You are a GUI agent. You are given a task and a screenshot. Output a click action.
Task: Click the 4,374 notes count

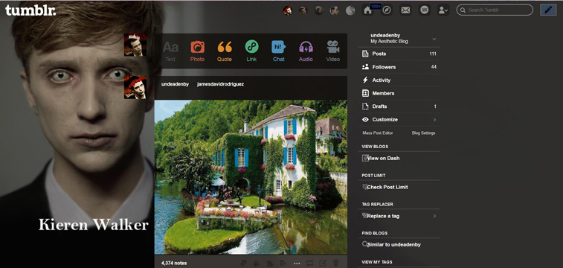[x=174, y=263]
